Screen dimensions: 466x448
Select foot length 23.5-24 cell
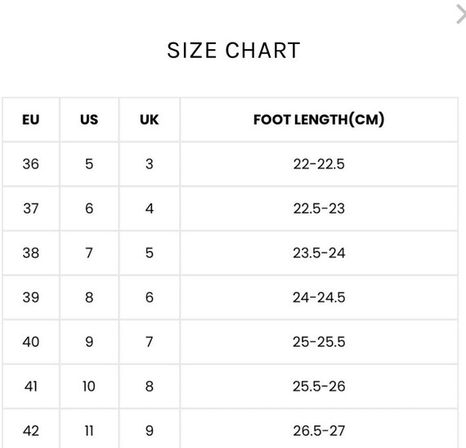click(319, 253)
